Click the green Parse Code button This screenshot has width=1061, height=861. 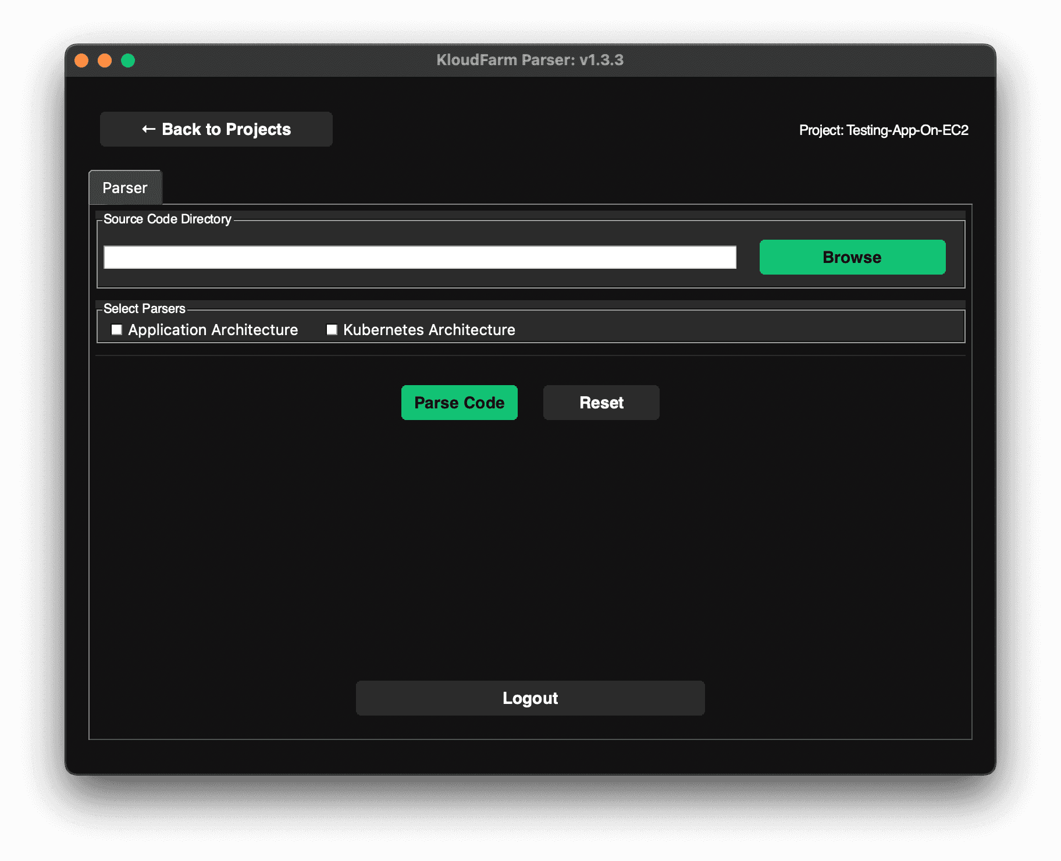pyautogui.click(x=459, y=402)
